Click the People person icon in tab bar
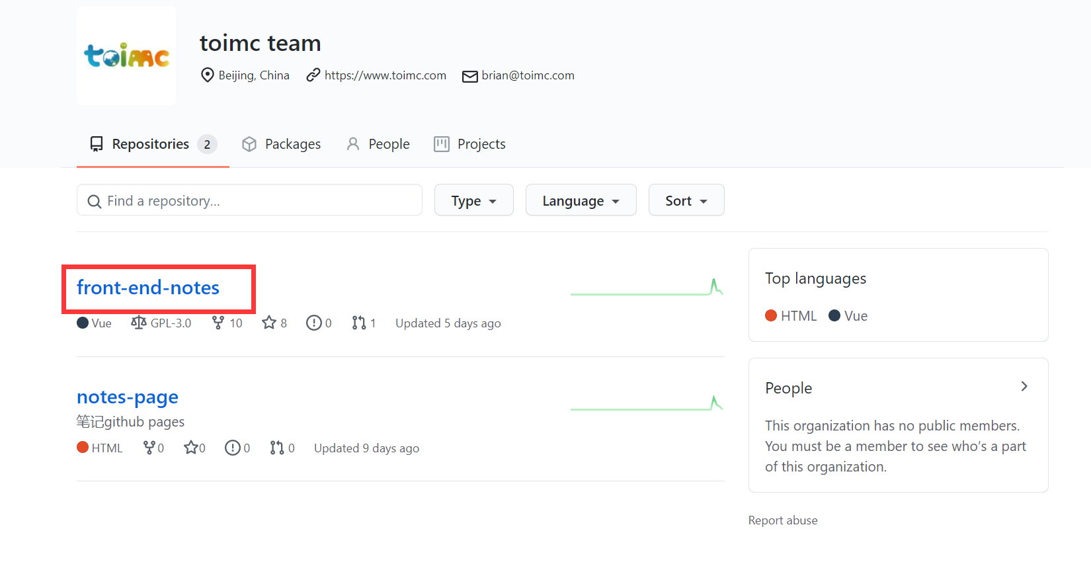Viewport: 1091px width, 570px height. [x=353, y=144]
